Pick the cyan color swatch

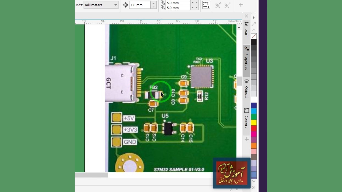point(254,111)
